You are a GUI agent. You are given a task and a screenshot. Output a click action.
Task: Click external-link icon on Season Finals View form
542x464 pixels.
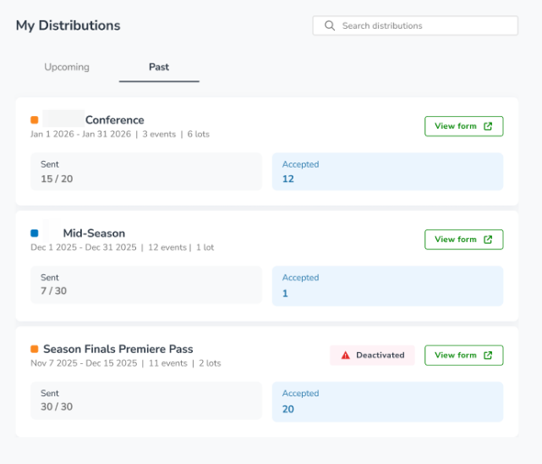(488, 355)
